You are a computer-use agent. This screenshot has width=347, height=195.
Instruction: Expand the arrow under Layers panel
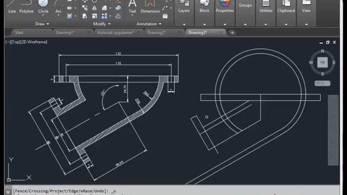coord(184,24)
